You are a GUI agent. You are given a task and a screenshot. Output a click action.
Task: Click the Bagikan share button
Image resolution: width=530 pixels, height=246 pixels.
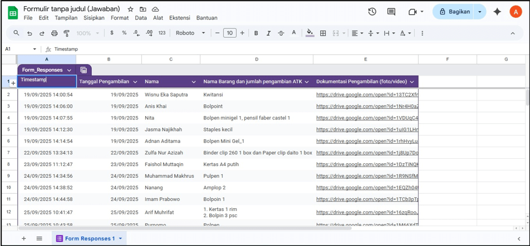(454, 12)
